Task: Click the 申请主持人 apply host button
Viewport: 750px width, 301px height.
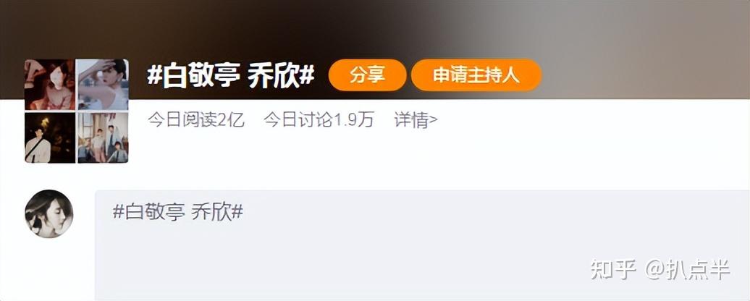Action: coord(476,75)
